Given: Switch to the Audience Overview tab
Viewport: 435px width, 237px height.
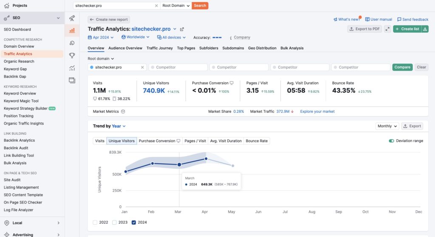Looking at the screenshot, I should coord(125,48).
